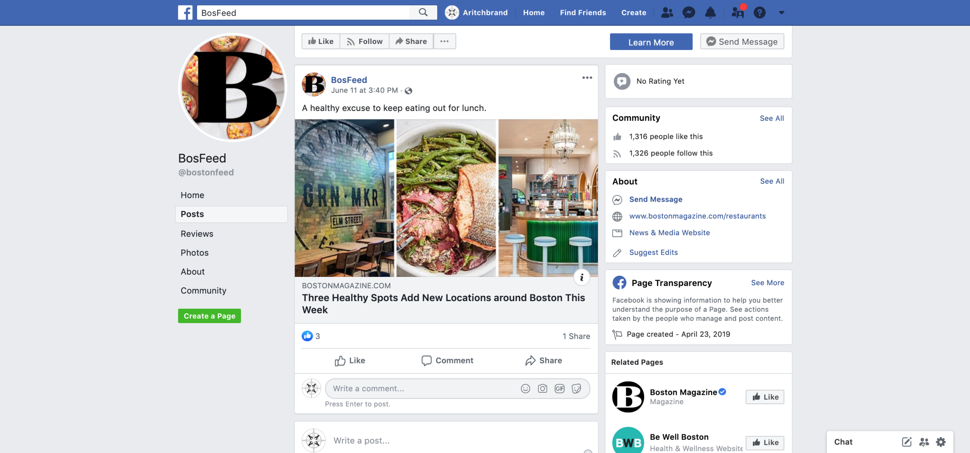Click the search magnifier icon

point(423,12)
